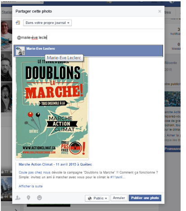Viewport: 186px width, 211px height.
Task: Click the tag people icon
Action: click(18, 198)
